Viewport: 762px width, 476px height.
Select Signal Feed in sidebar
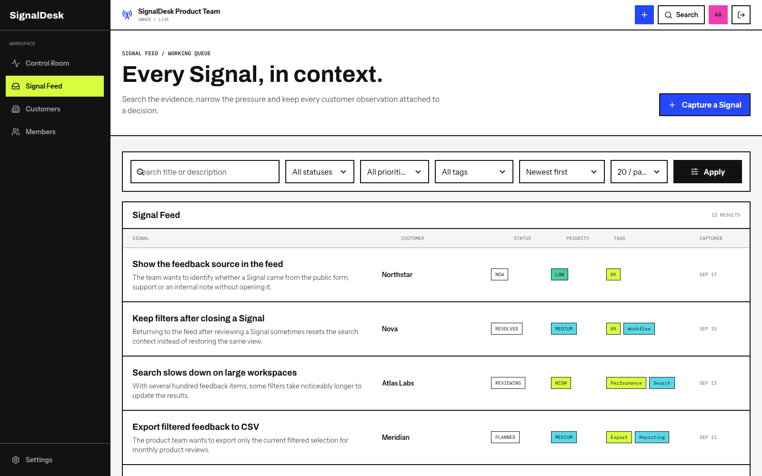coord(55,86)
